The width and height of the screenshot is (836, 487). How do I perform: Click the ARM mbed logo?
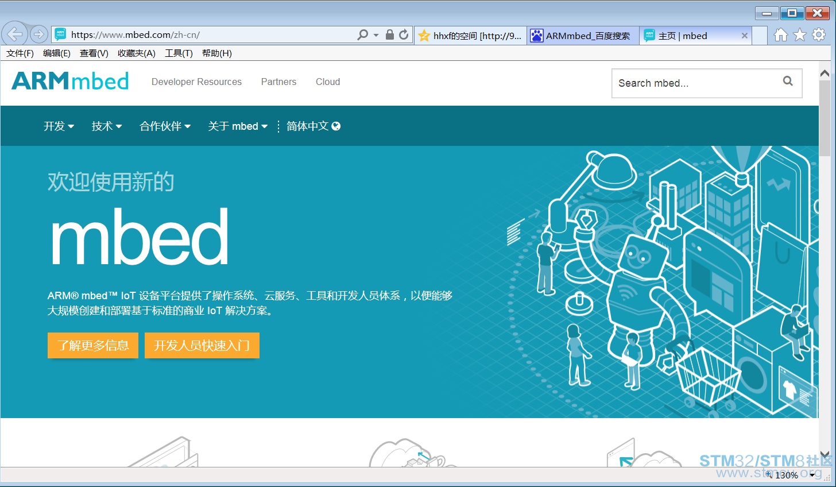click(x=70, y=81)
